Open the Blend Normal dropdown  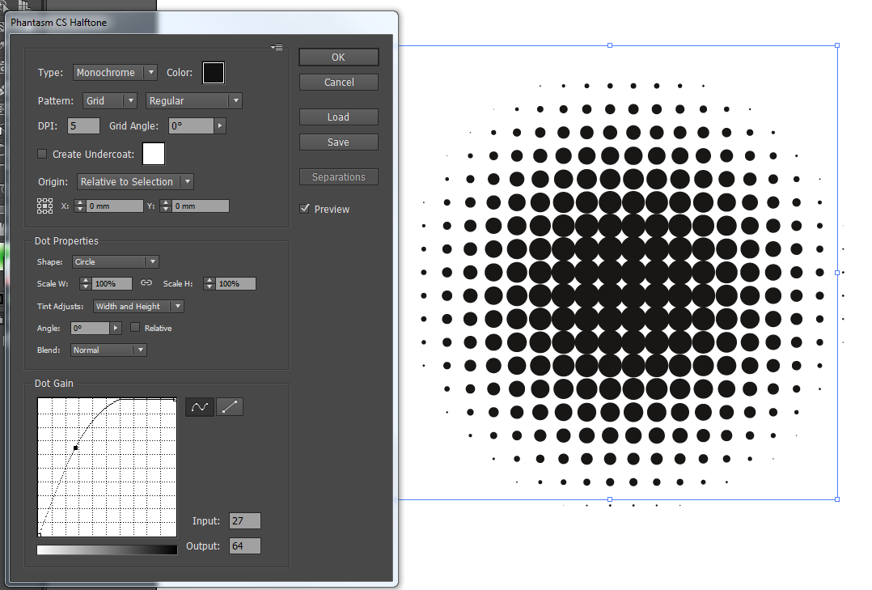(109, 350)
